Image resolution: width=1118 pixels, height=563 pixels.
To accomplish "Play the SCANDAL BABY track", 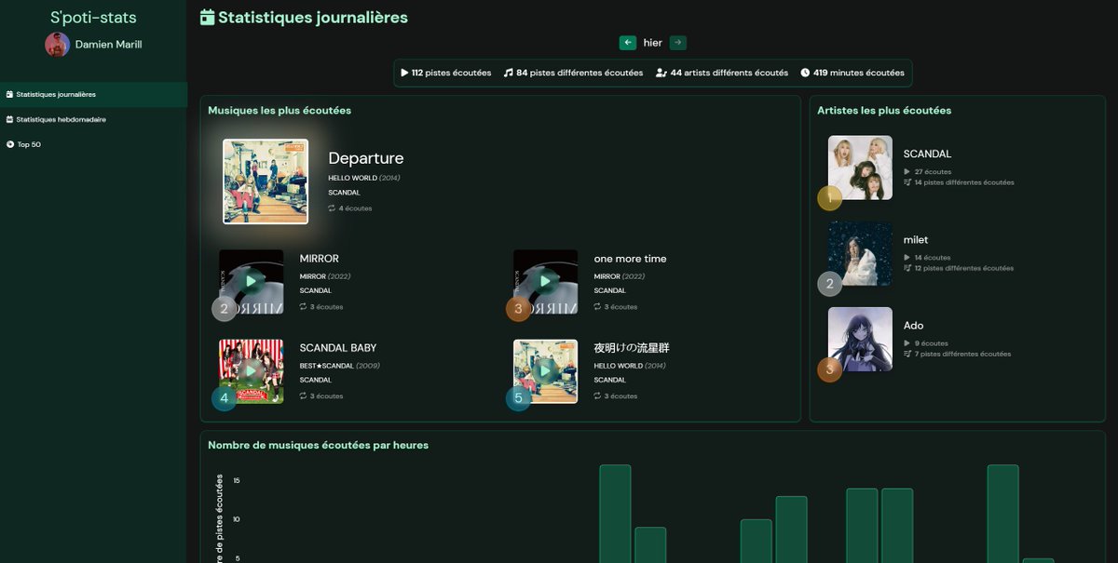I will 252,370.
